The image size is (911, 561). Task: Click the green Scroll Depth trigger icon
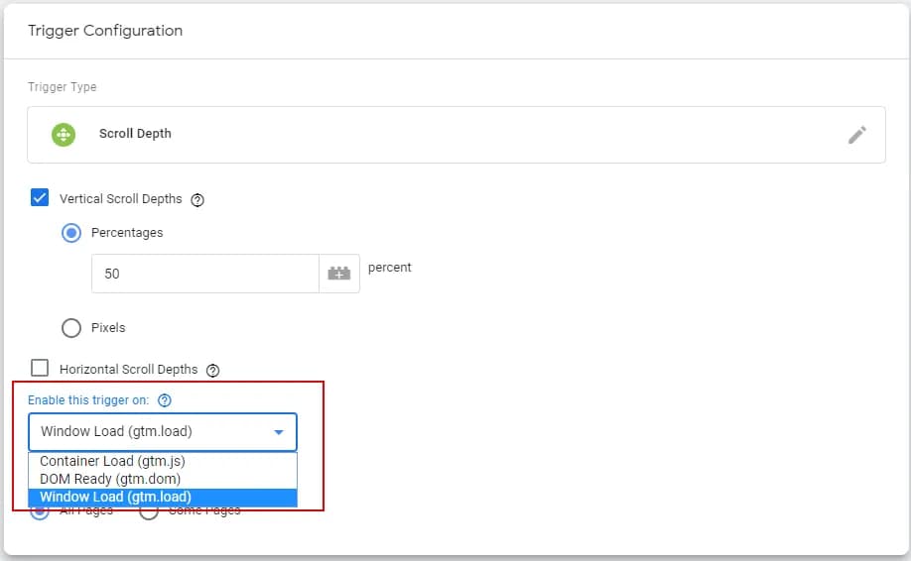64,135
